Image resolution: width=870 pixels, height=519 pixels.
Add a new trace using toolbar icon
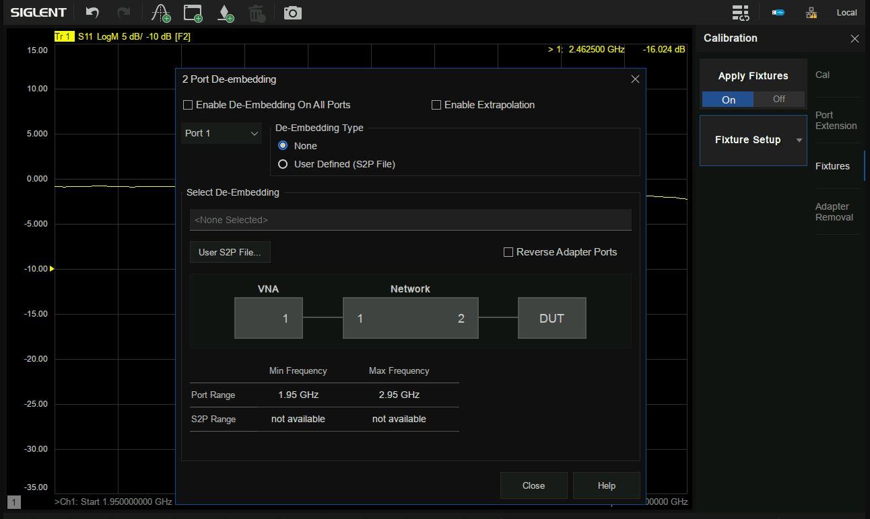(161, 13)
